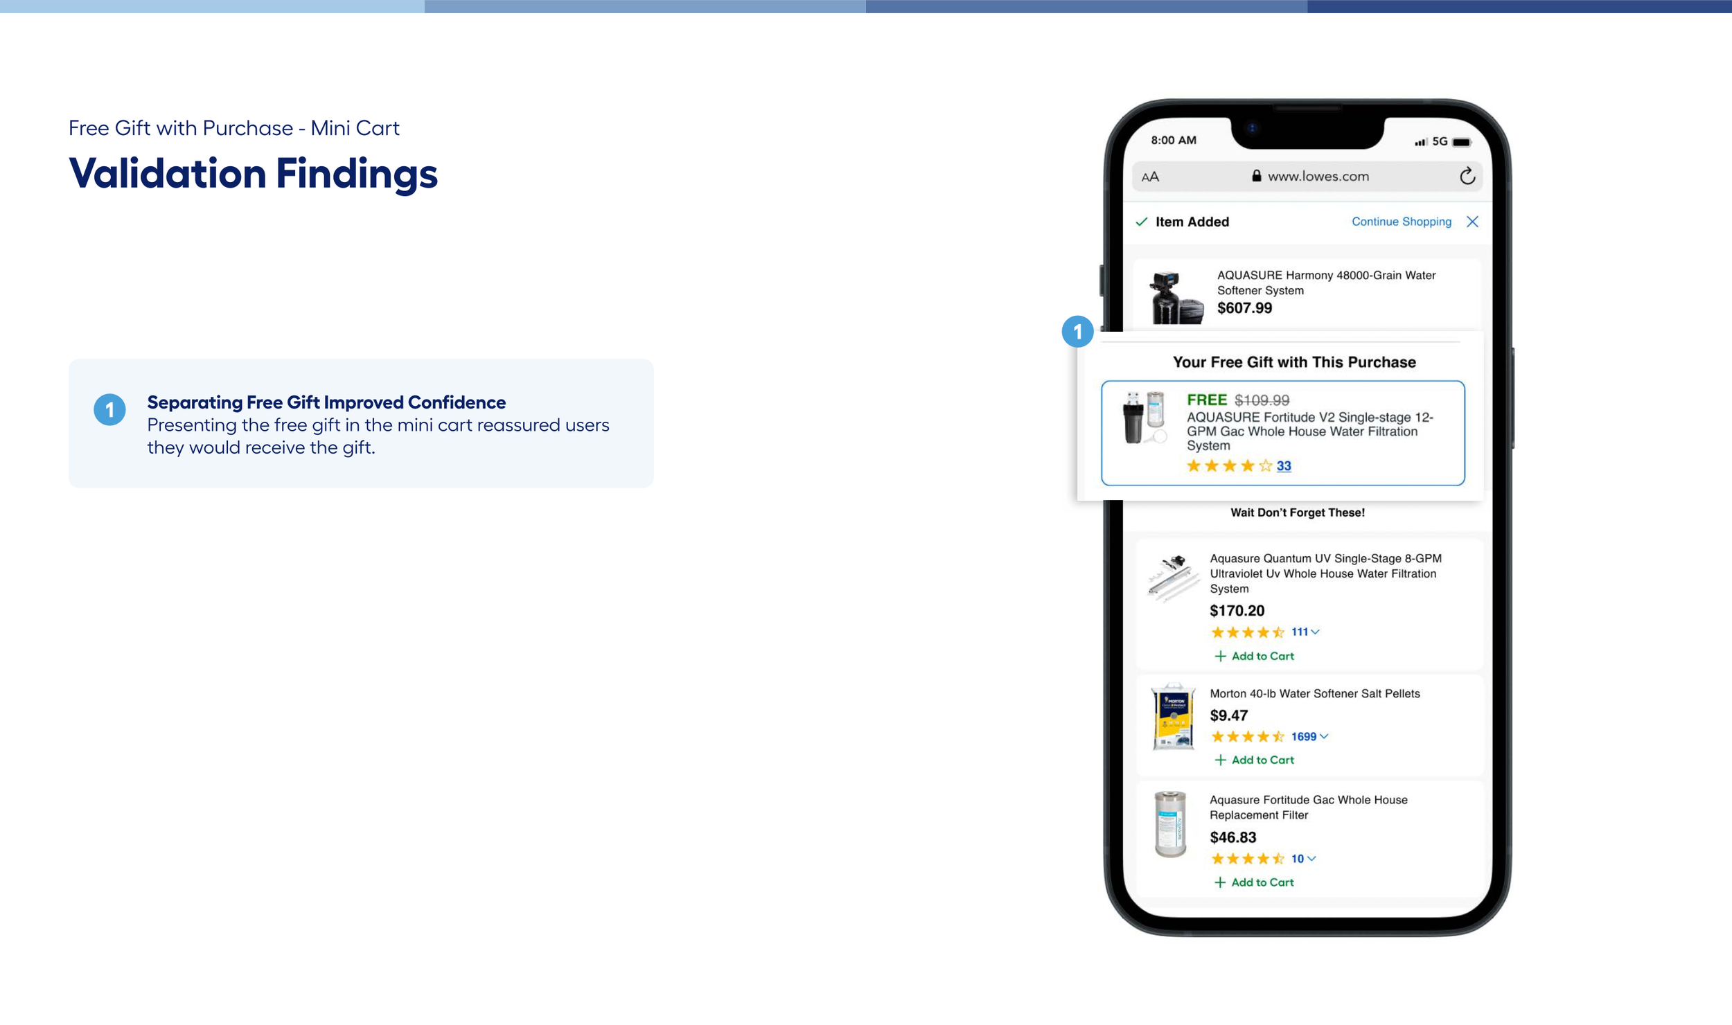Open the Morton 40-lb Water Softener title
Viewport: 1732px width, 1025px height.
[x=1314, y=694]
